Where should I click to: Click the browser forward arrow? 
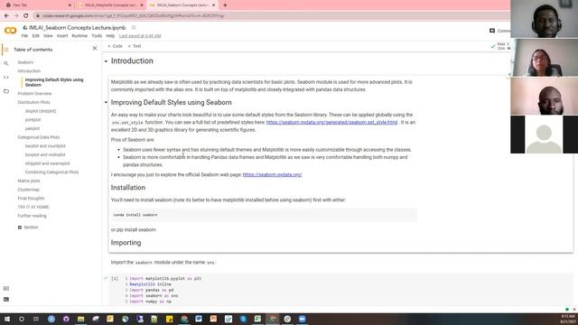(16, 16)
